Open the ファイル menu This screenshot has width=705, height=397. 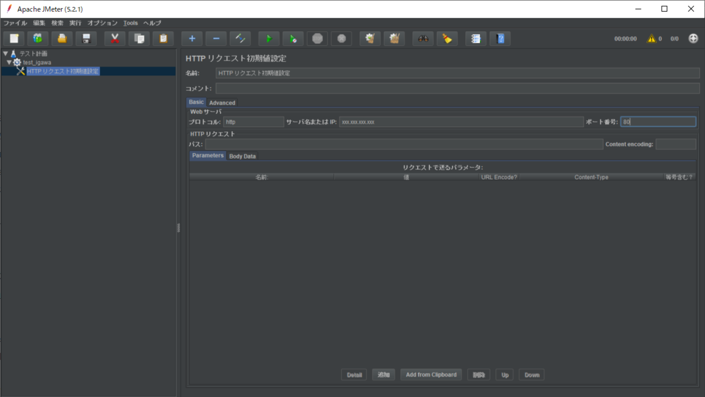(x=15, y=23)
